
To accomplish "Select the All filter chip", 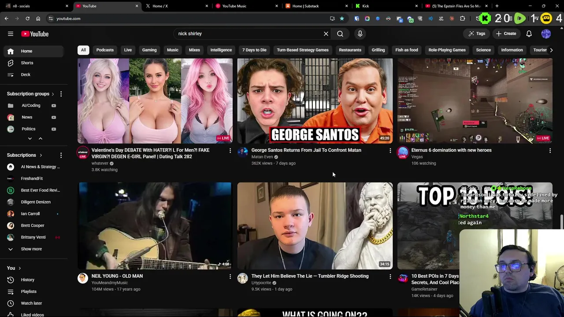I will coord(83,50).
